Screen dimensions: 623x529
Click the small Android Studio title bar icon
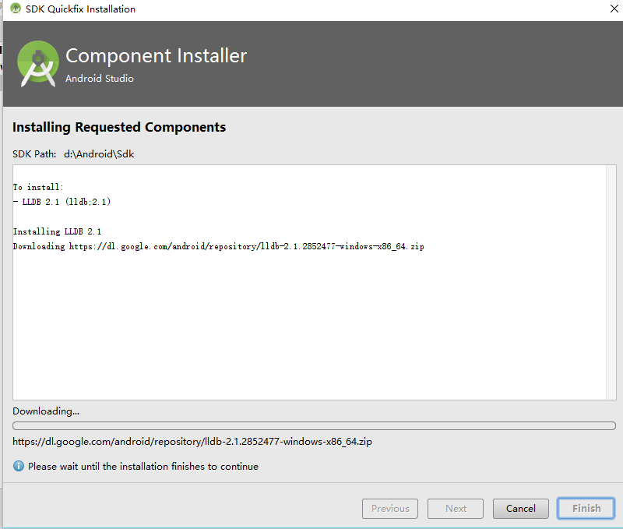click(x=16, y=9)
